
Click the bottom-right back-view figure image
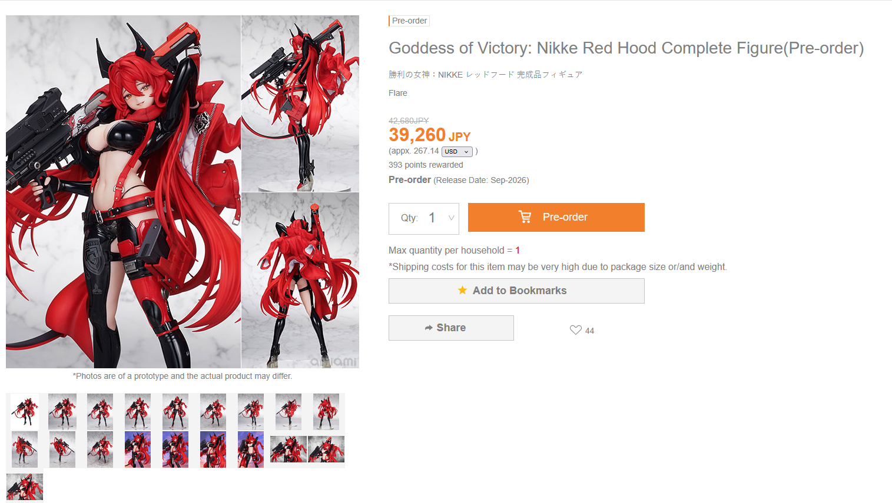pyautogui.click(x=300, y=280)
